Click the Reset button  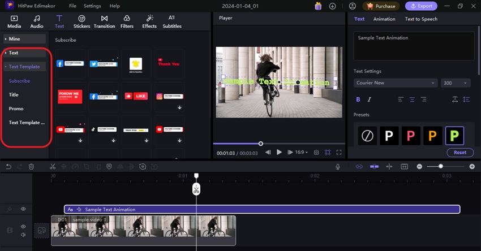459,153
